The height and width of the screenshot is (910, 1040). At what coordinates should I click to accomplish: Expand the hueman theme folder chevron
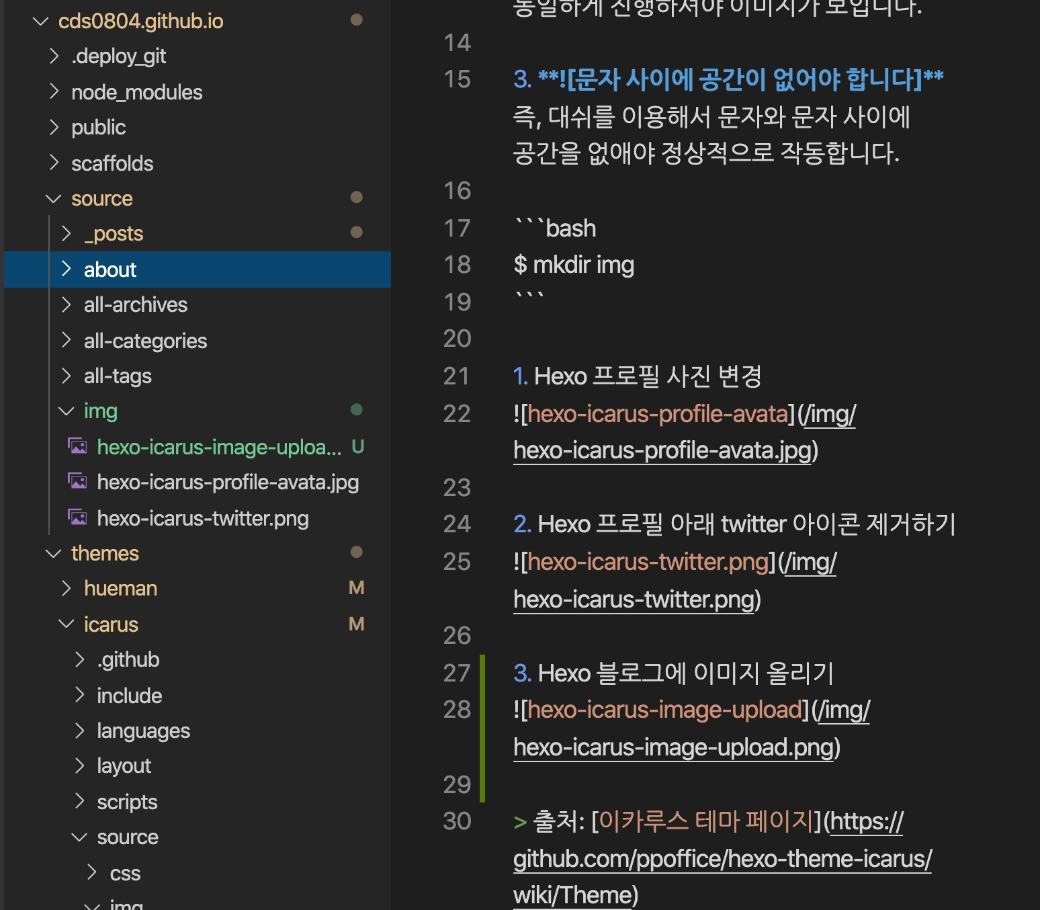(x=67, y=588)
